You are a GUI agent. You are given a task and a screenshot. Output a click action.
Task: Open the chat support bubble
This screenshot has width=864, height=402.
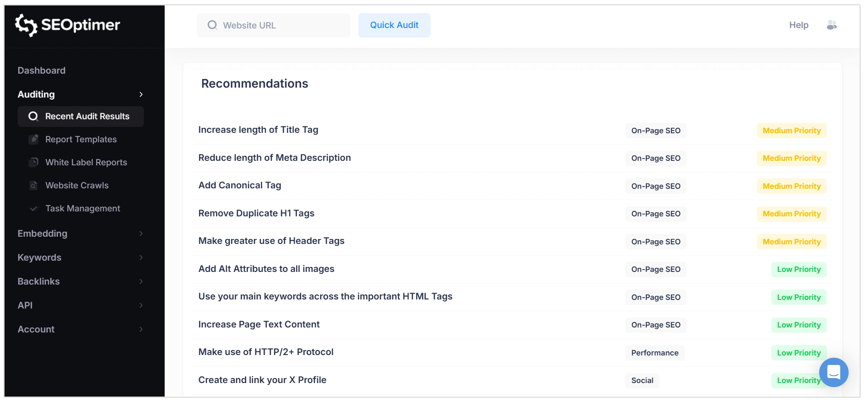pos(834,372)
